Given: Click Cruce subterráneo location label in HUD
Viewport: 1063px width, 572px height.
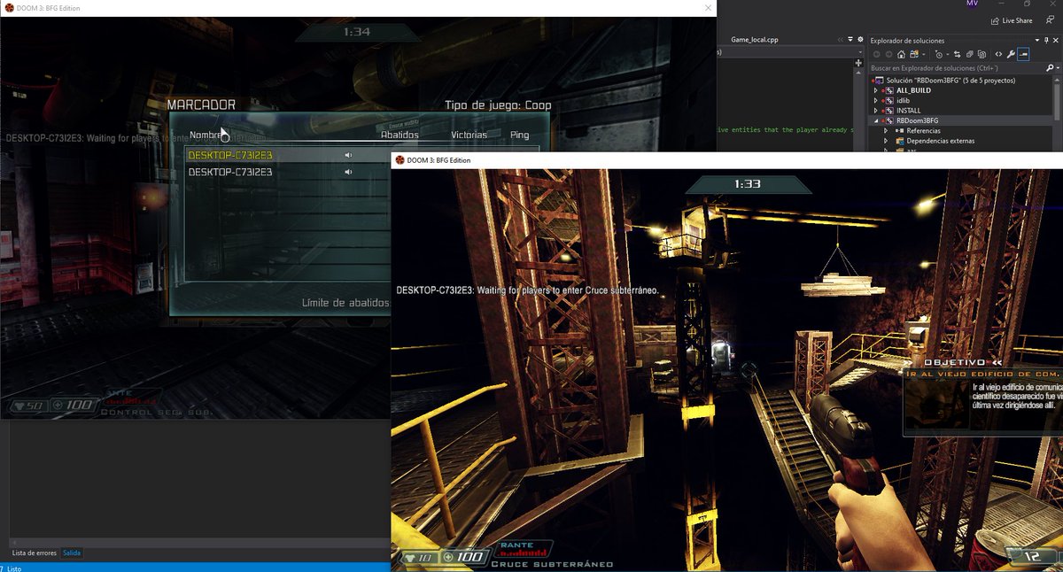Looking at the screenshot, I should [551, 564].
